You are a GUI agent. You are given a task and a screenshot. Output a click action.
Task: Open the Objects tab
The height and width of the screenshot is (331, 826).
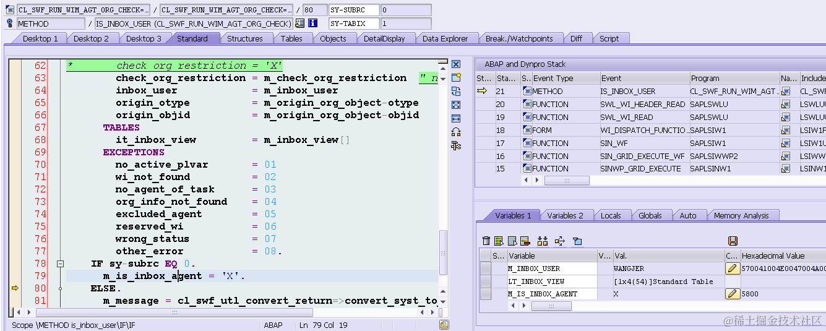[x=333, y=38]
